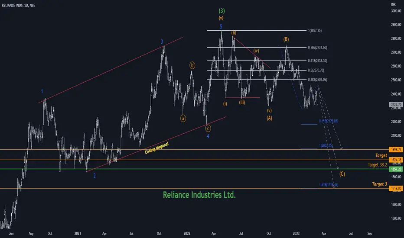This screenshot has width=404, height=238.
Task: Click the 0.786(2734.60) Fibonacci level label
Action: coord(317,47)
